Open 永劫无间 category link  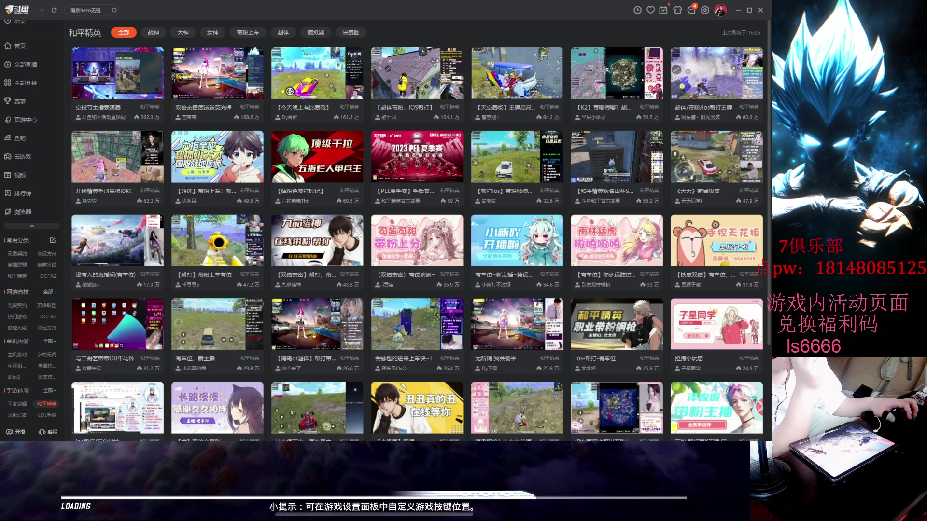click(x=47, y=355)
